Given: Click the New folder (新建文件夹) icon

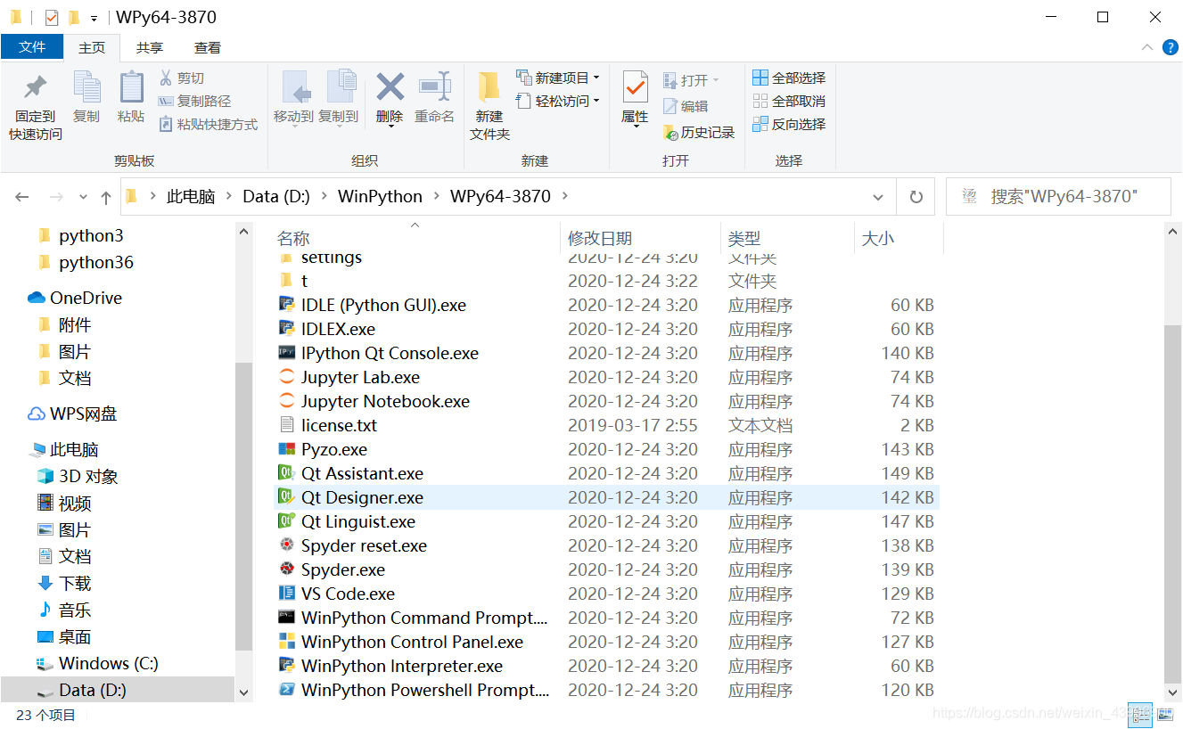Looking at the screenshot, I should 489,87.
